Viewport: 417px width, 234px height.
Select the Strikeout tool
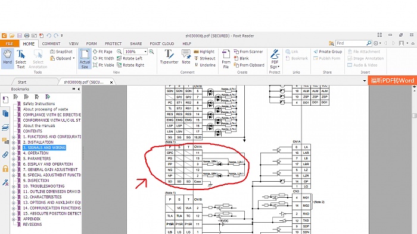click(x=204, y=58)
